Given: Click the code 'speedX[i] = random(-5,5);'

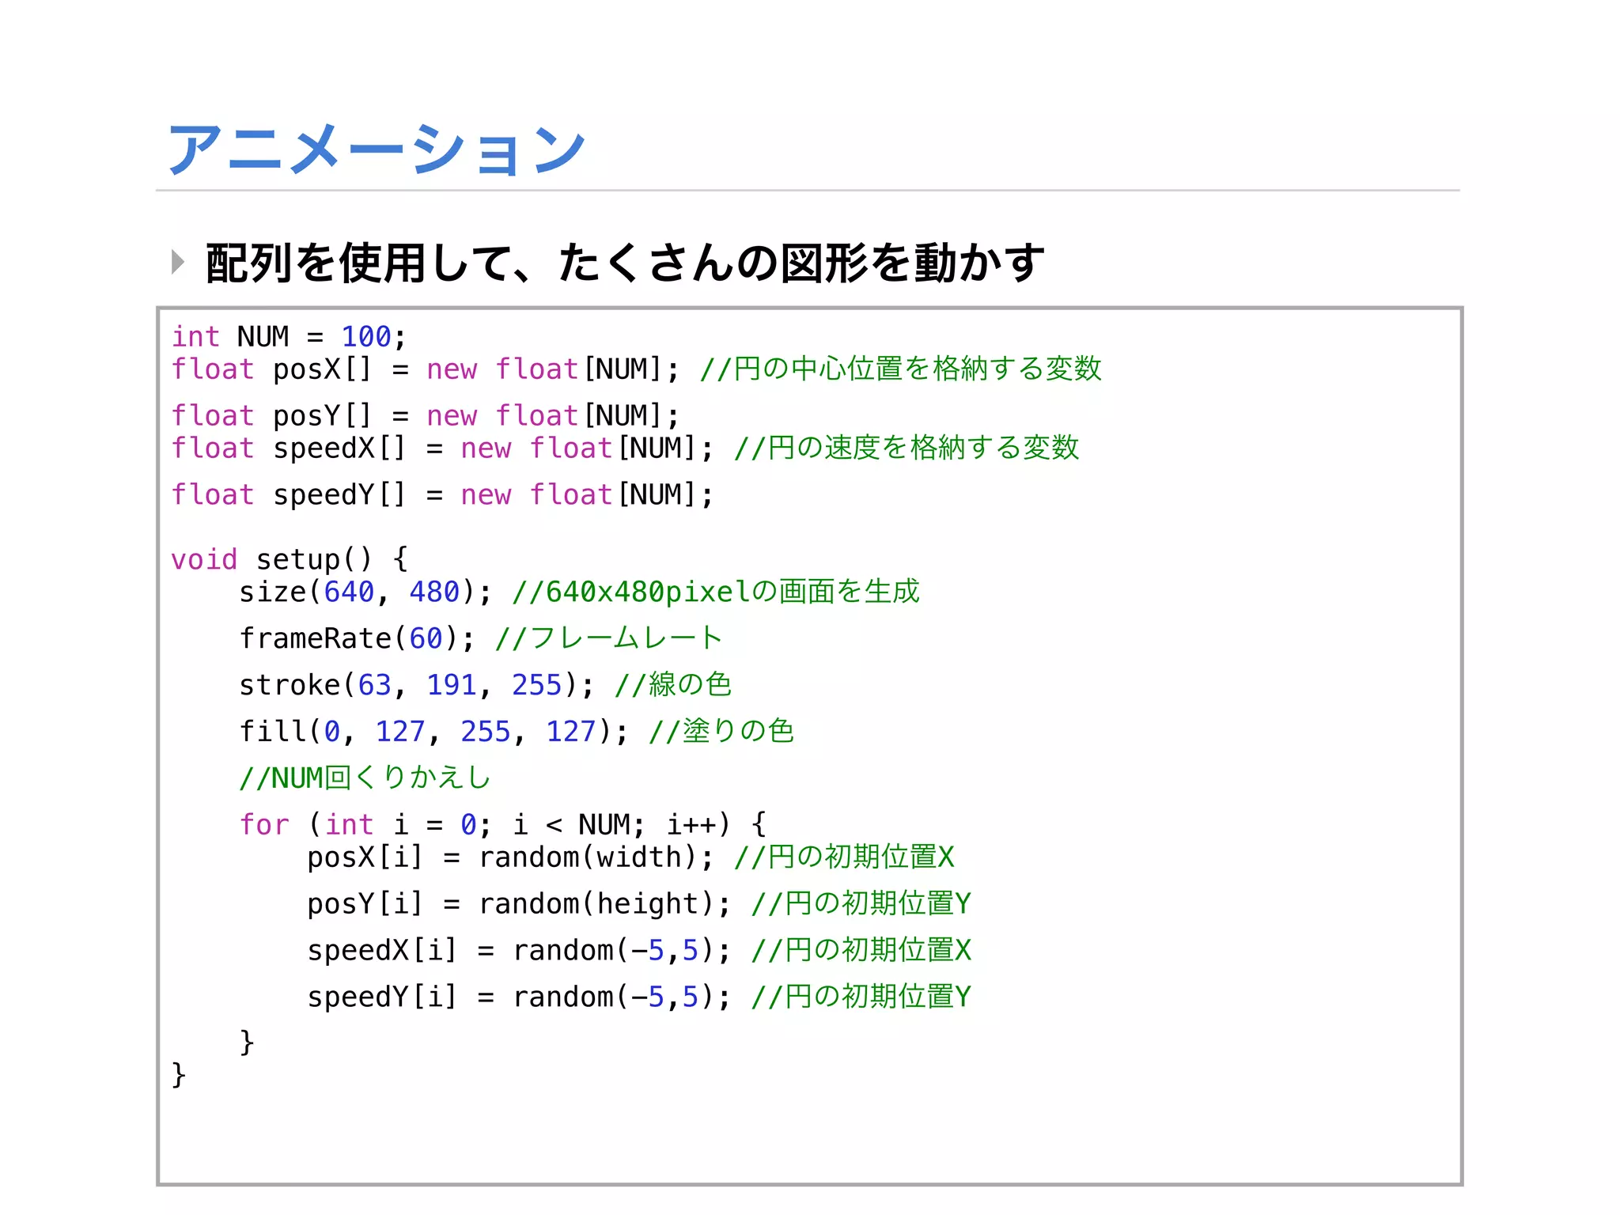Looking at the screenshot, I should (x=520, y=951).
